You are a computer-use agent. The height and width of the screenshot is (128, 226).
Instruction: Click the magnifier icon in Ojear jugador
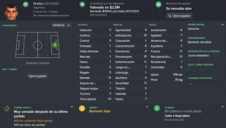click(x=170, y=16)
